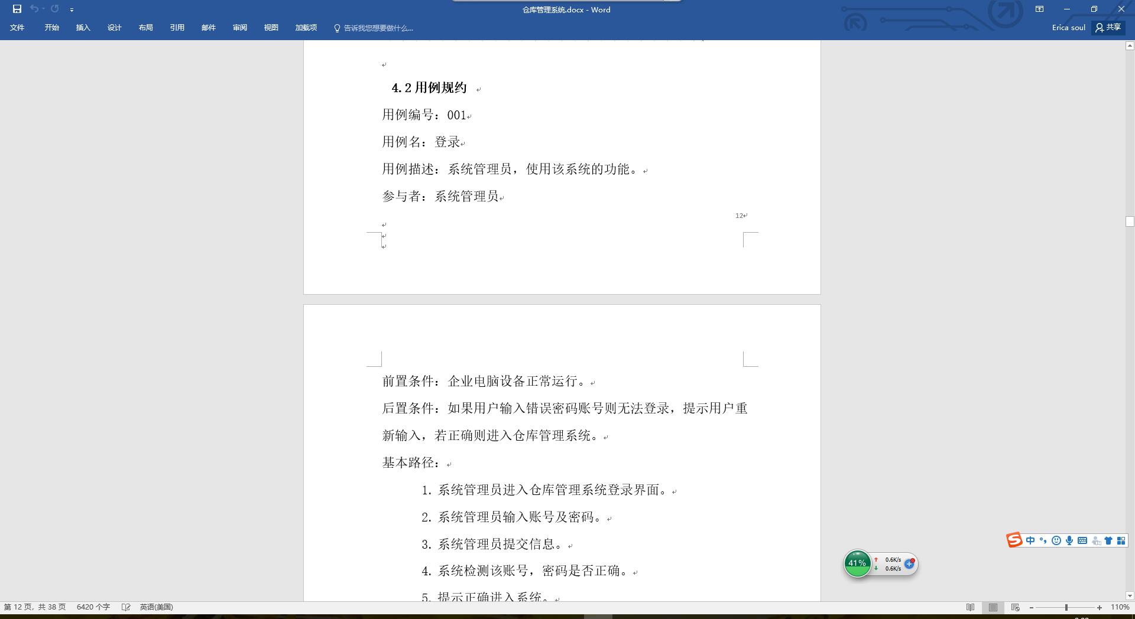Click the Sogou microphone voice input icon
Screen dimensions: 1135x619
coord(1069,540)
